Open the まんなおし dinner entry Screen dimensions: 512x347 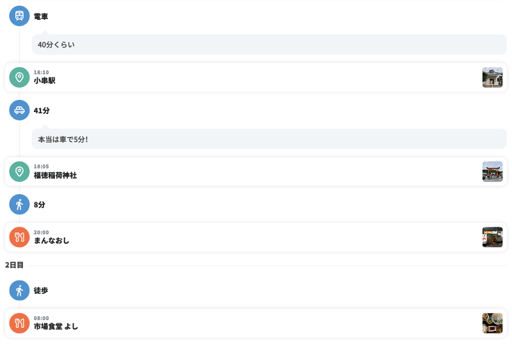(x=256, y=237)
